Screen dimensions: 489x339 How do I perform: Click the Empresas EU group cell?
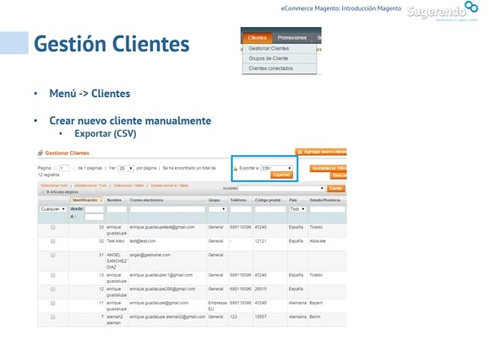[217, 306]
